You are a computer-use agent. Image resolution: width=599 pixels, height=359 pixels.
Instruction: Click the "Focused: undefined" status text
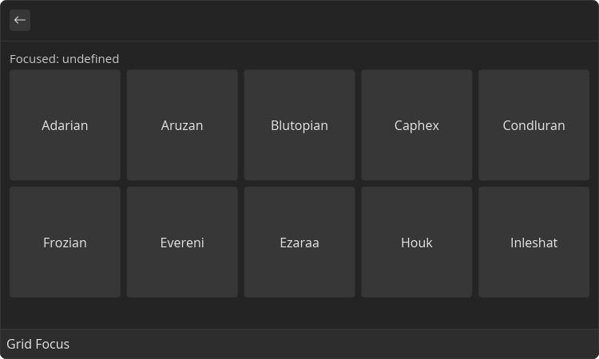click(x=64, y=59)
